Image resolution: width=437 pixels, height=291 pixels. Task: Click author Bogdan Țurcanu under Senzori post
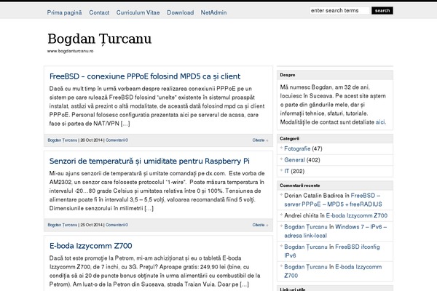tap(62, 225)
